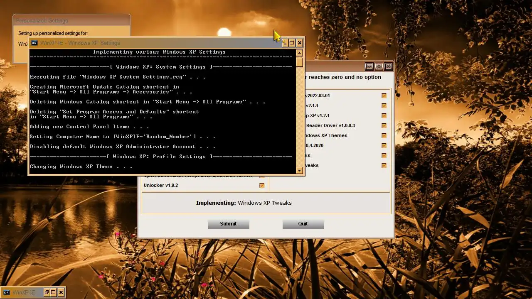This screenshot has width=532, height=299.
Task: Click the '[ Windows XP: Profile Settings ]' console line
Action: (x=161, y=157)
